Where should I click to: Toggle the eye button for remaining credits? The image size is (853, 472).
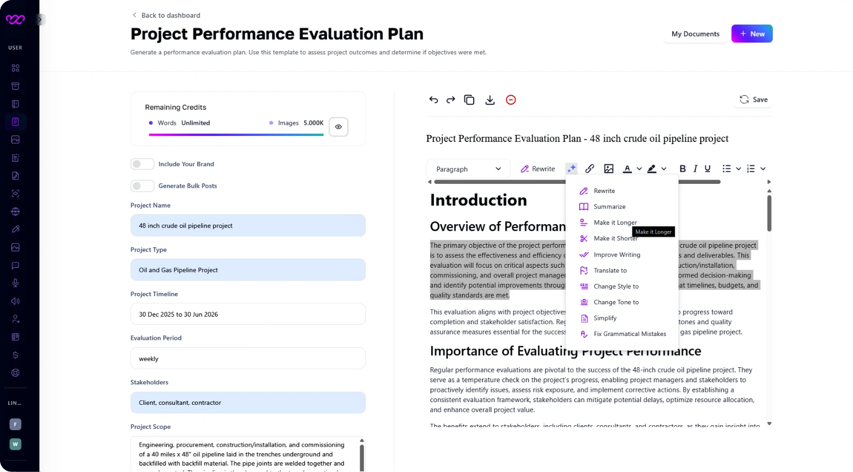click(x=339, y=127)
